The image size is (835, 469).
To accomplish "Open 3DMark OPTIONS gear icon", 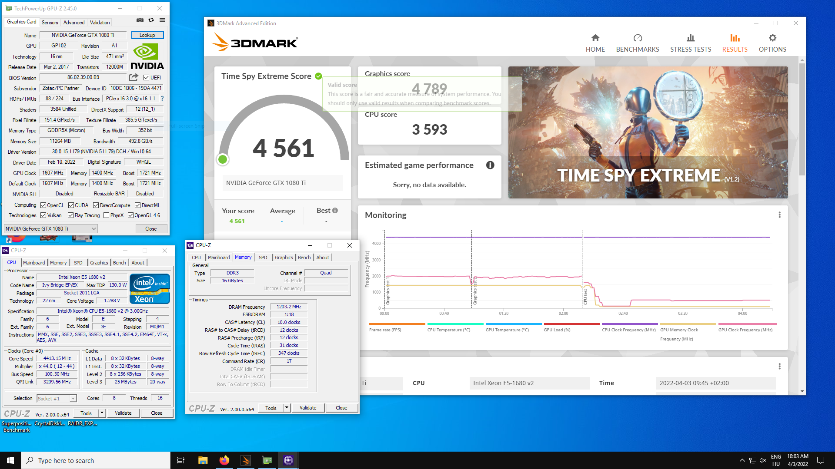I will click(772, 38).
